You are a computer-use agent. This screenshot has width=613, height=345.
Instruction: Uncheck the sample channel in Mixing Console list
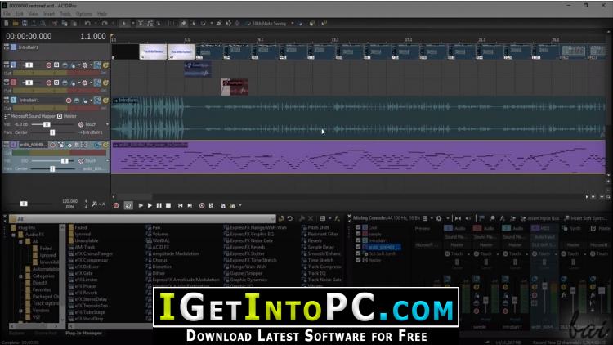tap(358, 234)
